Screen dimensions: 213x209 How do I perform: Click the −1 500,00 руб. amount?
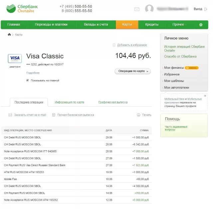coord(141,158)
